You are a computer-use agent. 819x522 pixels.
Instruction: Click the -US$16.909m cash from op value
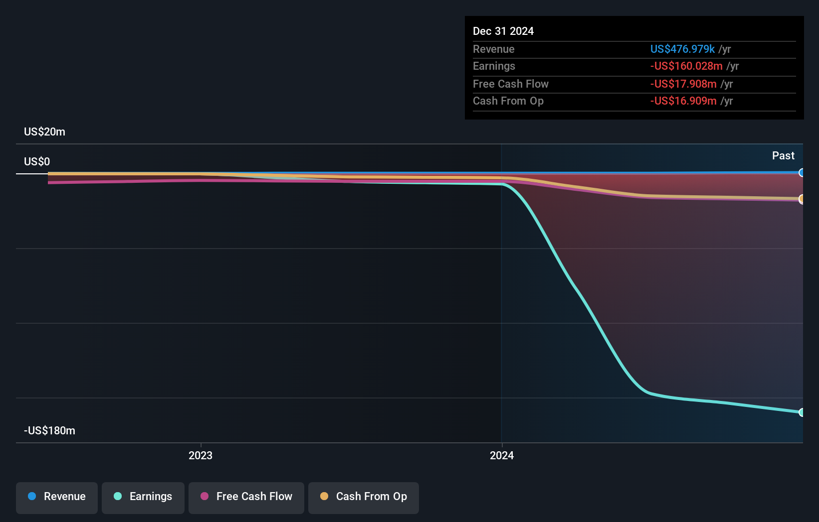click(683, 101)
